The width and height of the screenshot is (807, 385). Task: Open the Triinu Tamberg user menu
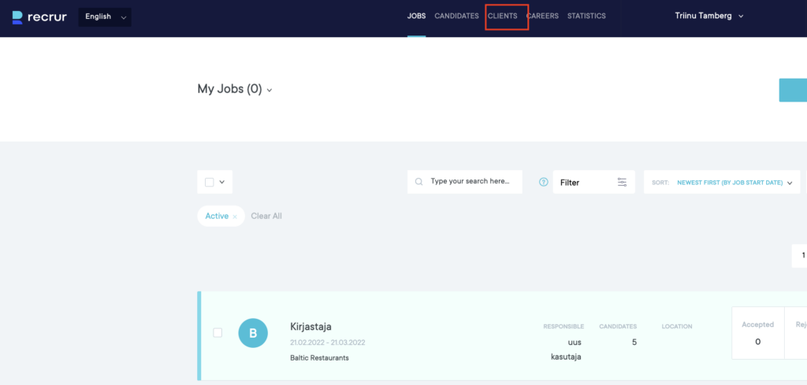708,16
